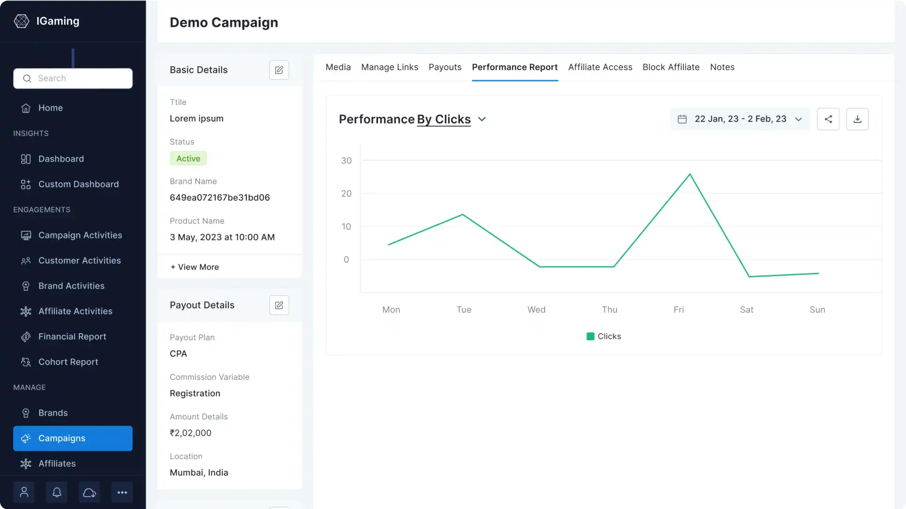Switch to the Notes tab
The height and width of the screenshot is (509, 906).
coord(722,67)
